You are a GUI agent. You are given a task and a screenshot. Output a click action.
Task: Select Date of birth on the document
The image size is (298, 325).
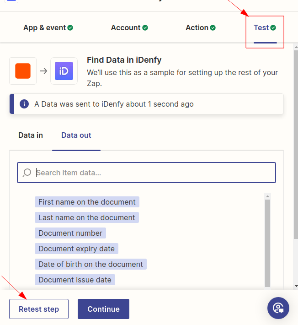[x=90, y=264]
